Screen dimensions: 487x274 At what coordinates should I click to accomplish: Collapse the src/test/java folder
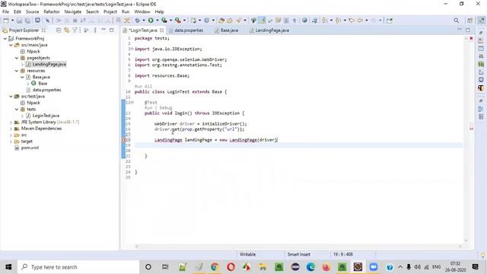[11, 97]
